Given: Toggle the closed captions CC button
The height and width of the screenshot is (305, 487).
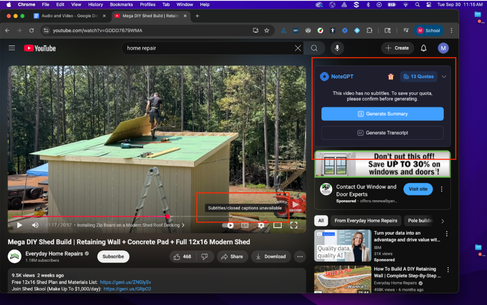Looking at the screenshot, I should pyautogui.click(x=245, y=225).
